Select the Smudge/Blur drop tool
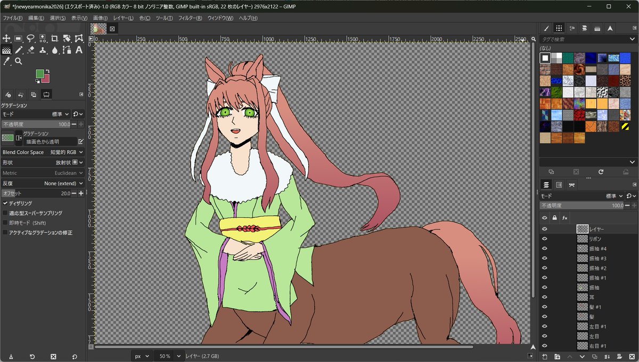The image size is (639, 362). (x=54, y=50)
